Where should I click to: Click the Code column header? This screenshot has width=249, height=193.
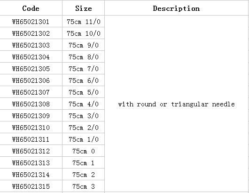pos(31,8)
